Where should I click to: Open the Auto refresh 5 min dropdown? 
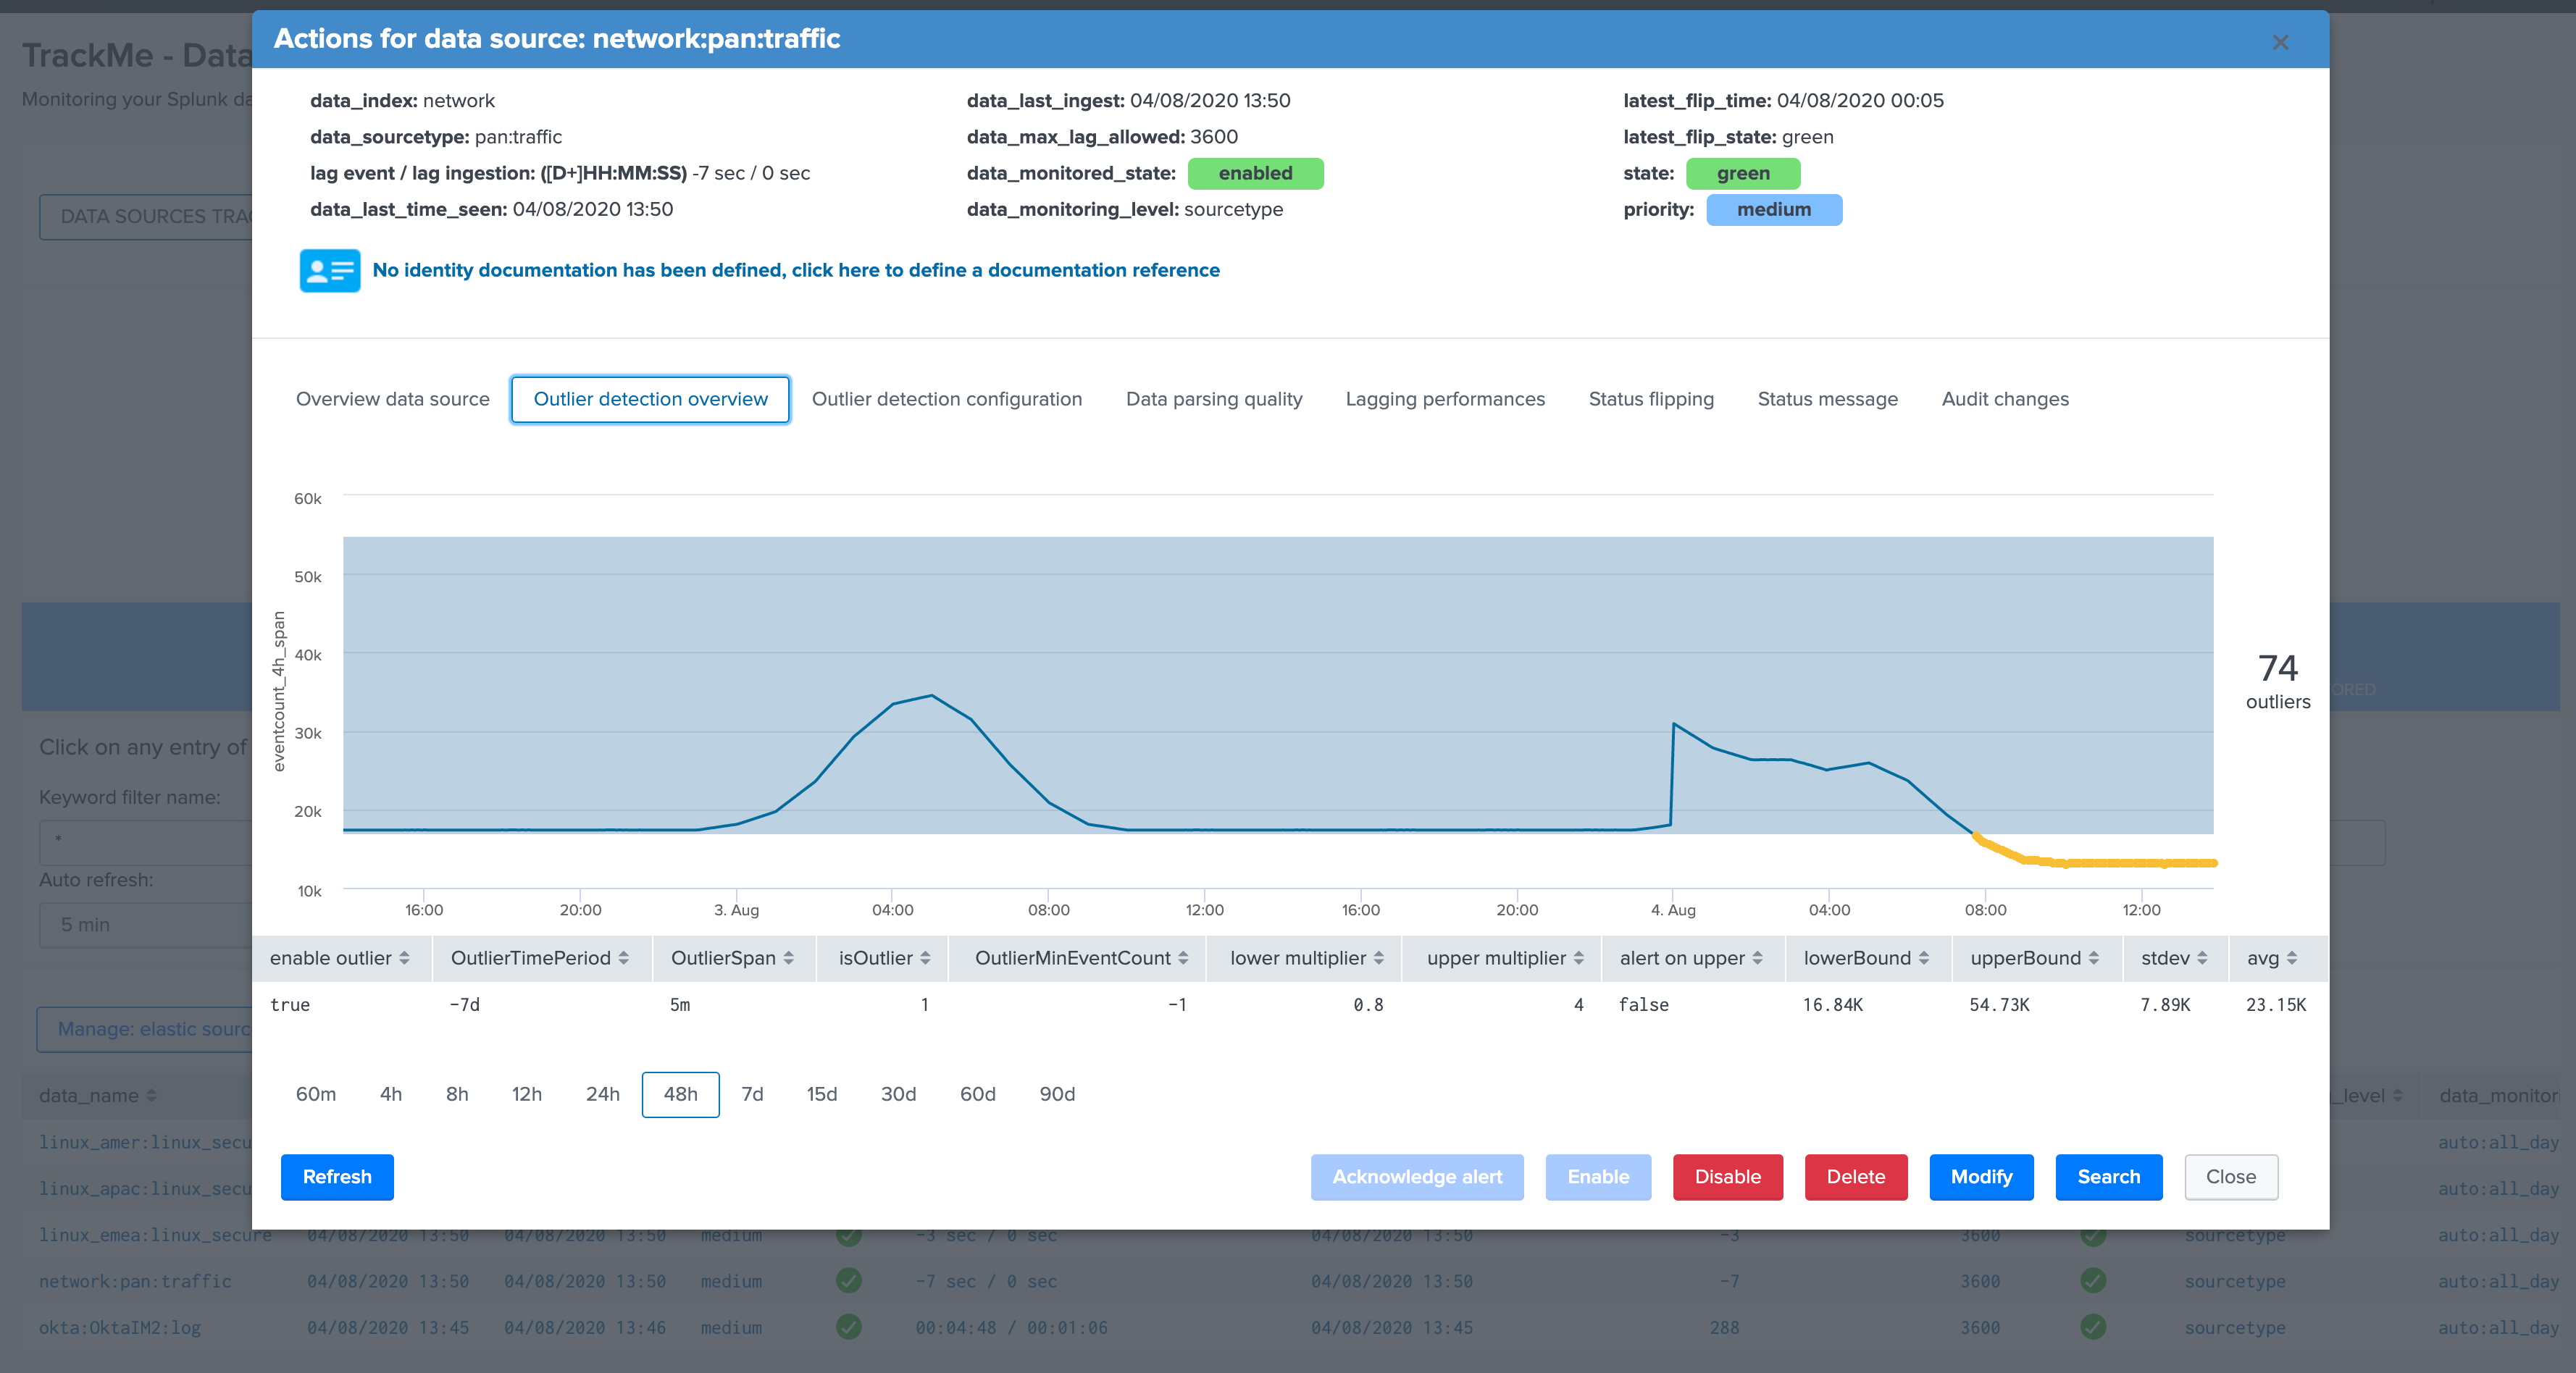(x=145, y=925)
